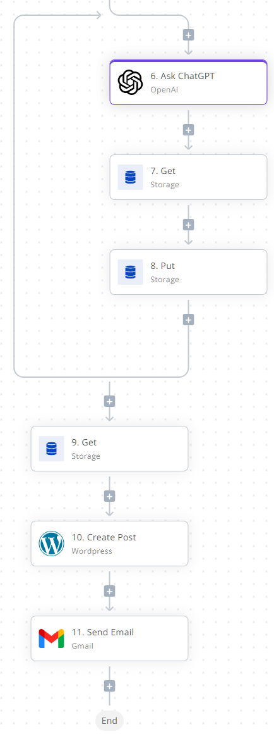Click the storage database icon on step 9
Viewport: 274px width, 734px height.
tap(51, 449)
